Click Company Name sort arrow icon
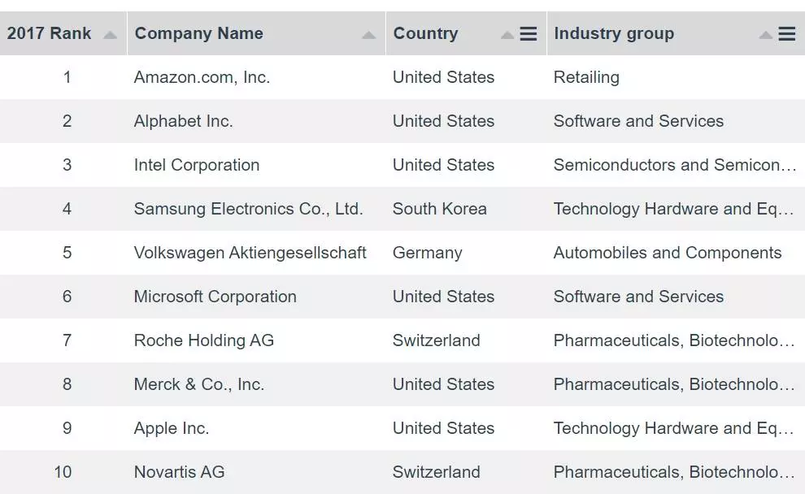Viewport: 805px width, 494px height. pyautogui.click(x=368, y=35)
